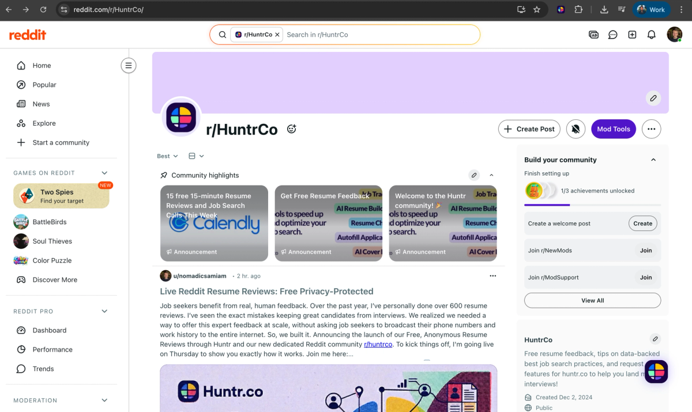Open the Calendly resume reviews highlight
This screenshot has width=692, height=412.
coord(214,223)
